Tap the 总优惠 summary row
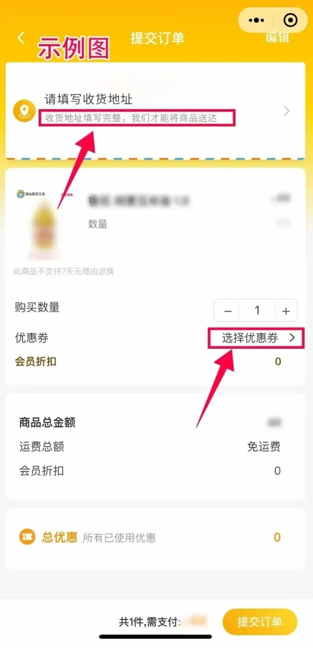 pyautogui.click(x=155, y=538)
